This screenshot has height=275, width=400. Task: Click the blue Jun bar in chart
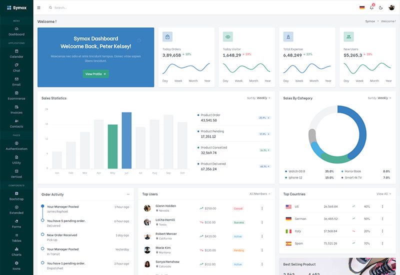(x=126, y=140)
